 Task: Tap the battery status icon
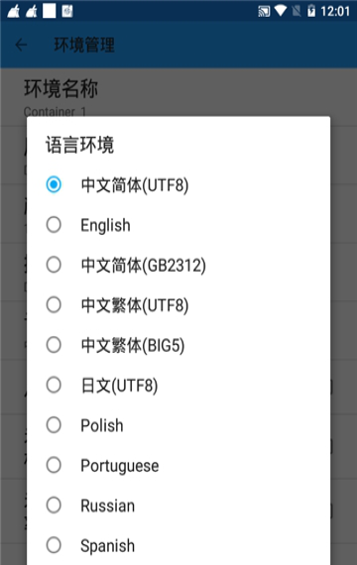coord(311,11)
